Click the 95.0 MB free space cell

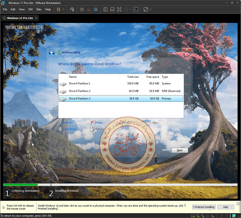click(x=154, y=83)
